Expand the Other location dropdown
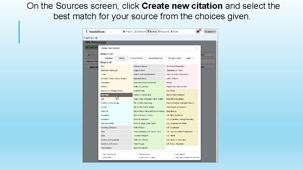Viewport: 303px width, 170px height. (190, 58)
